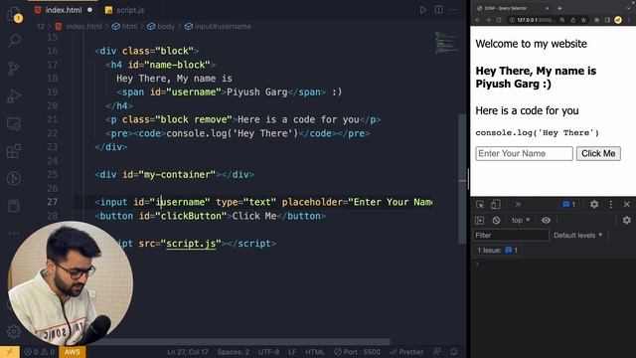636x358 pixels.
Task: Click the browser forward arrow
Action: [488, 20]
